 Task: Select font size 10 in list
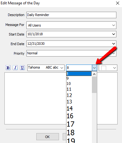(79, 83)
